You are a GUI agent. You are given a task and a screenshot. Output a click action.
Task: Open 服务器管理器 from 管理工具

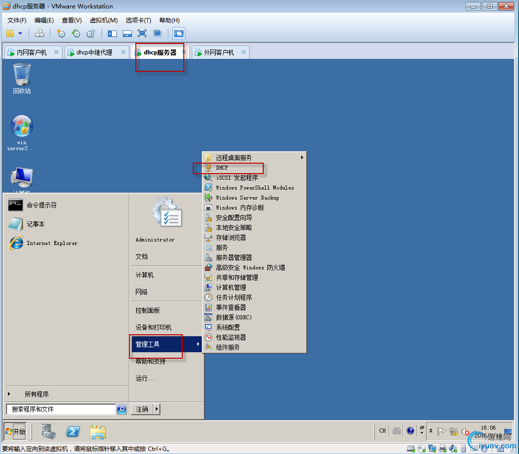254,257
